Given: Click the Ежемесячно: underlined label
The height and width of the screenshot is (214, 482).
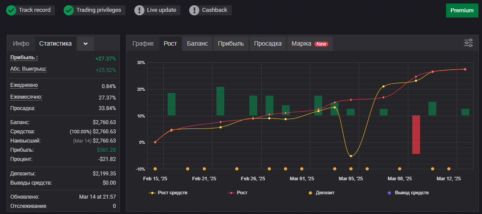Looking at the screenshot, I should coord(26,97).
